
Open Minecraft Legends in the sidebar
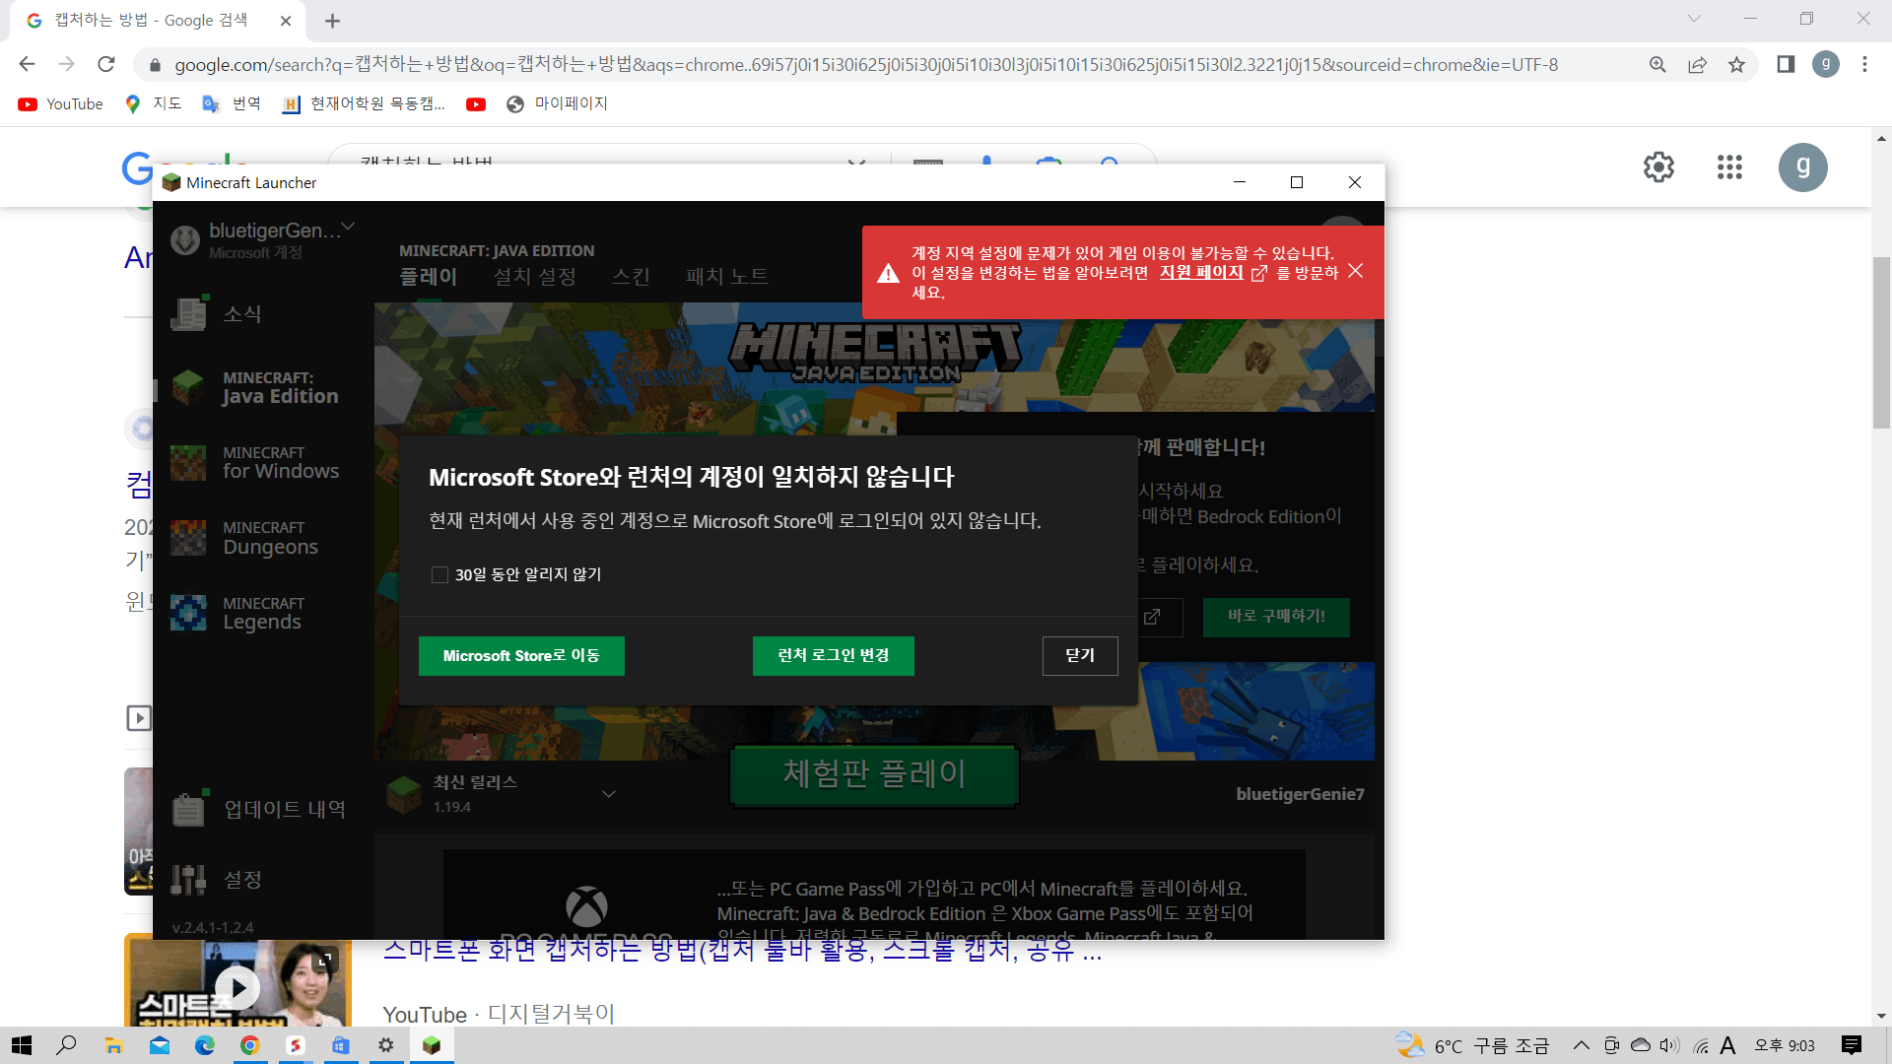(262, 613)
